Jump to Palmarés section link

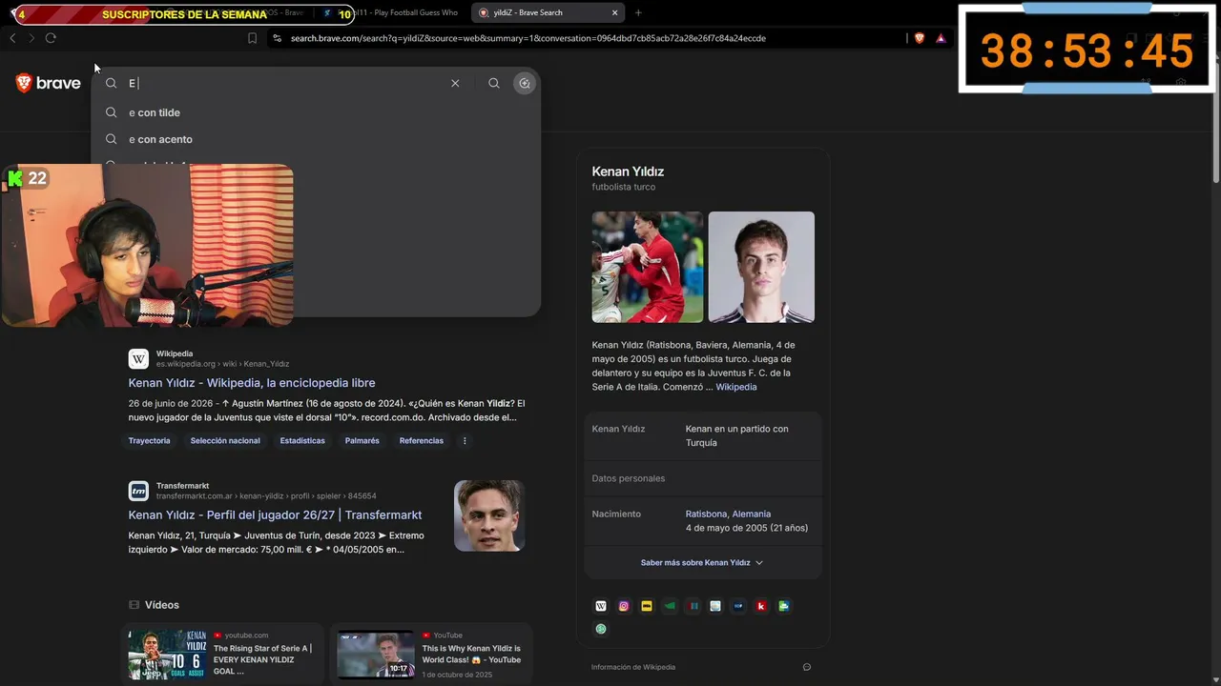pyautogui.click(x=362, y=441)
